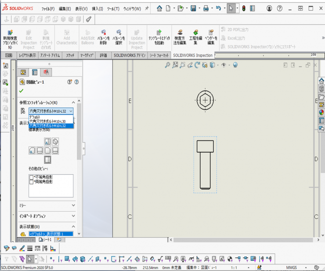Image resolution: width=325 pixels, height=271 pixels.
Task: Select デフォルト from configuration list
Action: (35, 117)
